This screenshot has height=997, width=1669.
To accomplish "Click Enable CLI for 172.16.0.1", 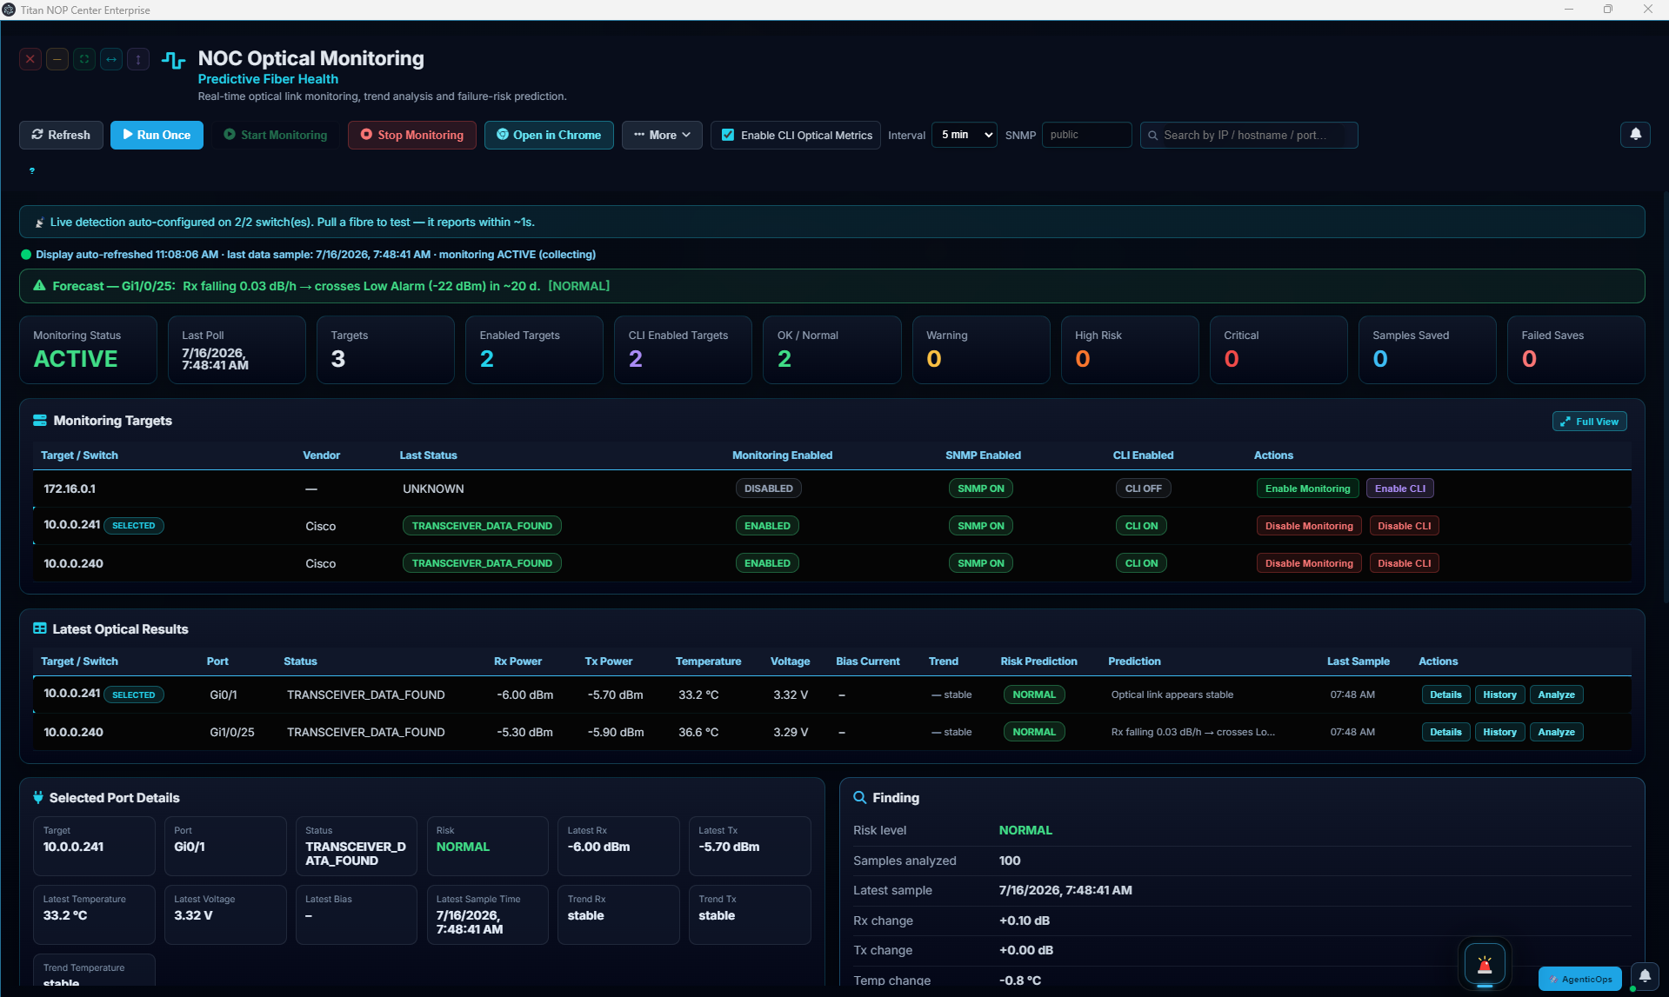I will pos(1400,489).
